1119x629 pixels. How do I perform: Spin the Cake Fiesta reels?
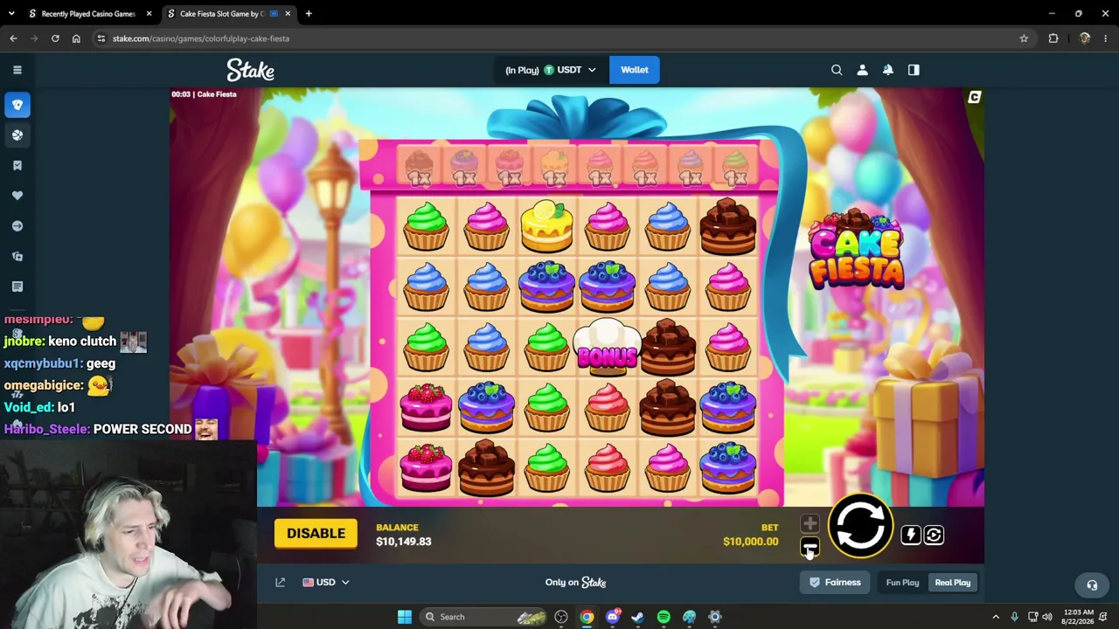pyautogui.click(x=860, y=526)
